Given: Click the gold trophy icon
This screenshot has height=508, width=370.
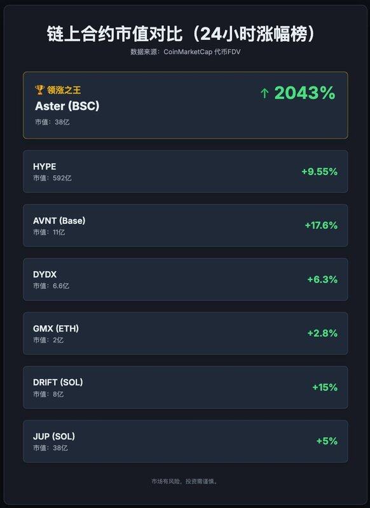Looking at the screenshot, I should click(x=39, y=90).
